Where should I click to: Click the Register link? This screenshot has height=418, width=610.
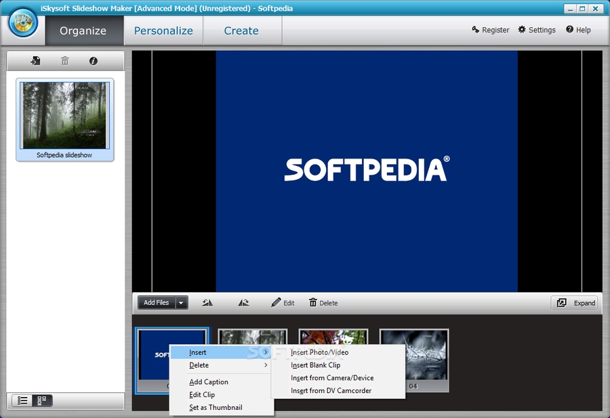click(x=490, y=30)
